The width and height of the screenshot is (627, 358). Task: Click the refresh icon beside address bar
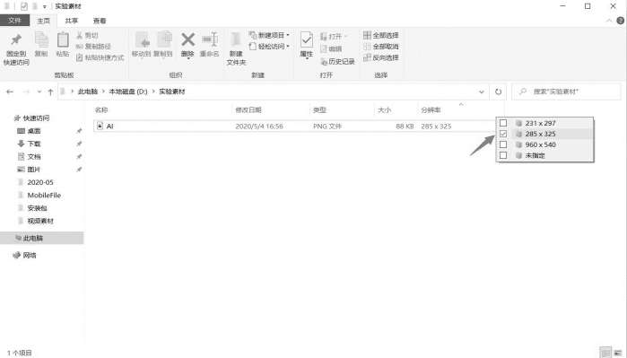pos(498,92)
